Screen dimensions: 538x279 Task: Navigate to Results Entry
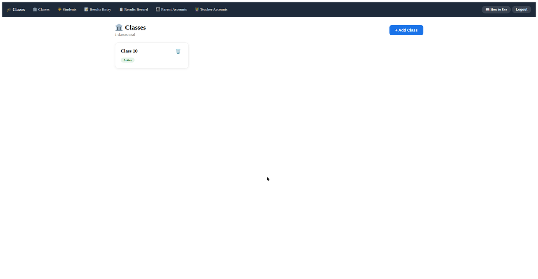(x=98, y=9)
